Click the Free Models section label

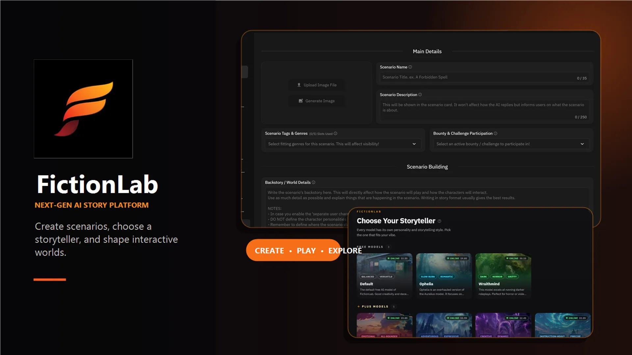(x=370, y=247)
